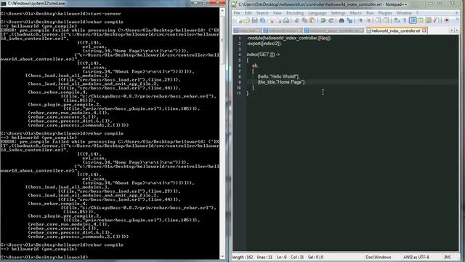
Task: Click the 'Ln : 9' status bar entry
Action: (281, 257)
